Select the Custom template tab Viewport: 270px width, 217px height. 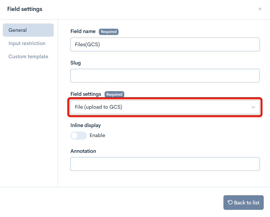pyautogui.click(x=28, y=56)
